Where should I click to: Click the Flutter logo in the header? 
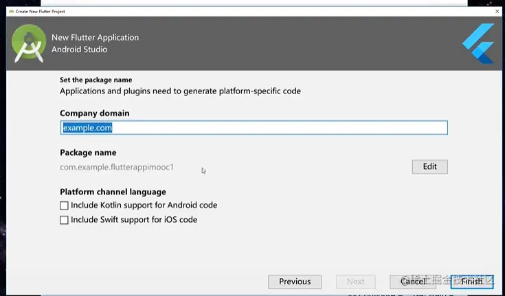pos(478,43)
